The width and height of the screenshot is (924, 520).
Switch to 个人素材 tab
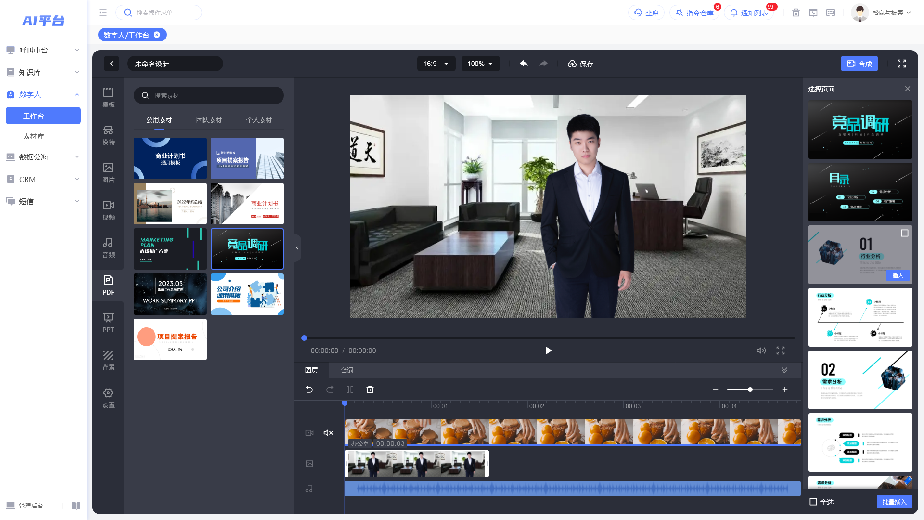(x=259, y=120)
